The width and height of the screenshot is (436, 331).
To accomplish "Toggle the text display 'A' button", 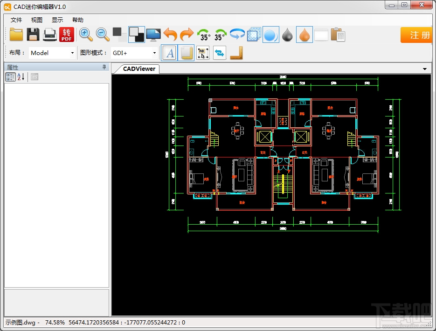I will point(170,53).
